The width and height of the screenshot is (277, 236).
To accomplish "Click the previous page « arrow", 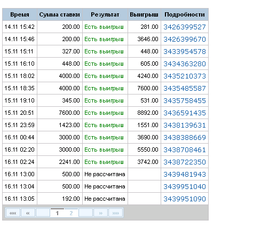I will coord(28,213).
